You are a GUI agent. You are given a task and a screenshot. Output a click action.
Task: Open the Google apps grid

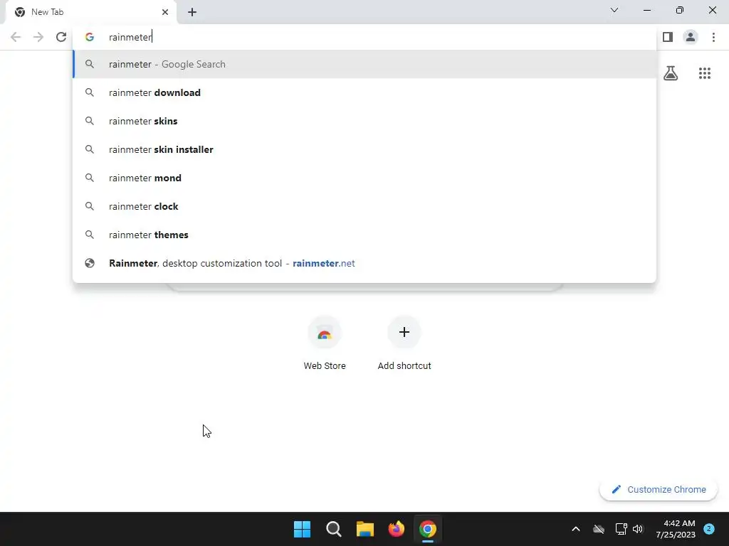click(704, 73)
